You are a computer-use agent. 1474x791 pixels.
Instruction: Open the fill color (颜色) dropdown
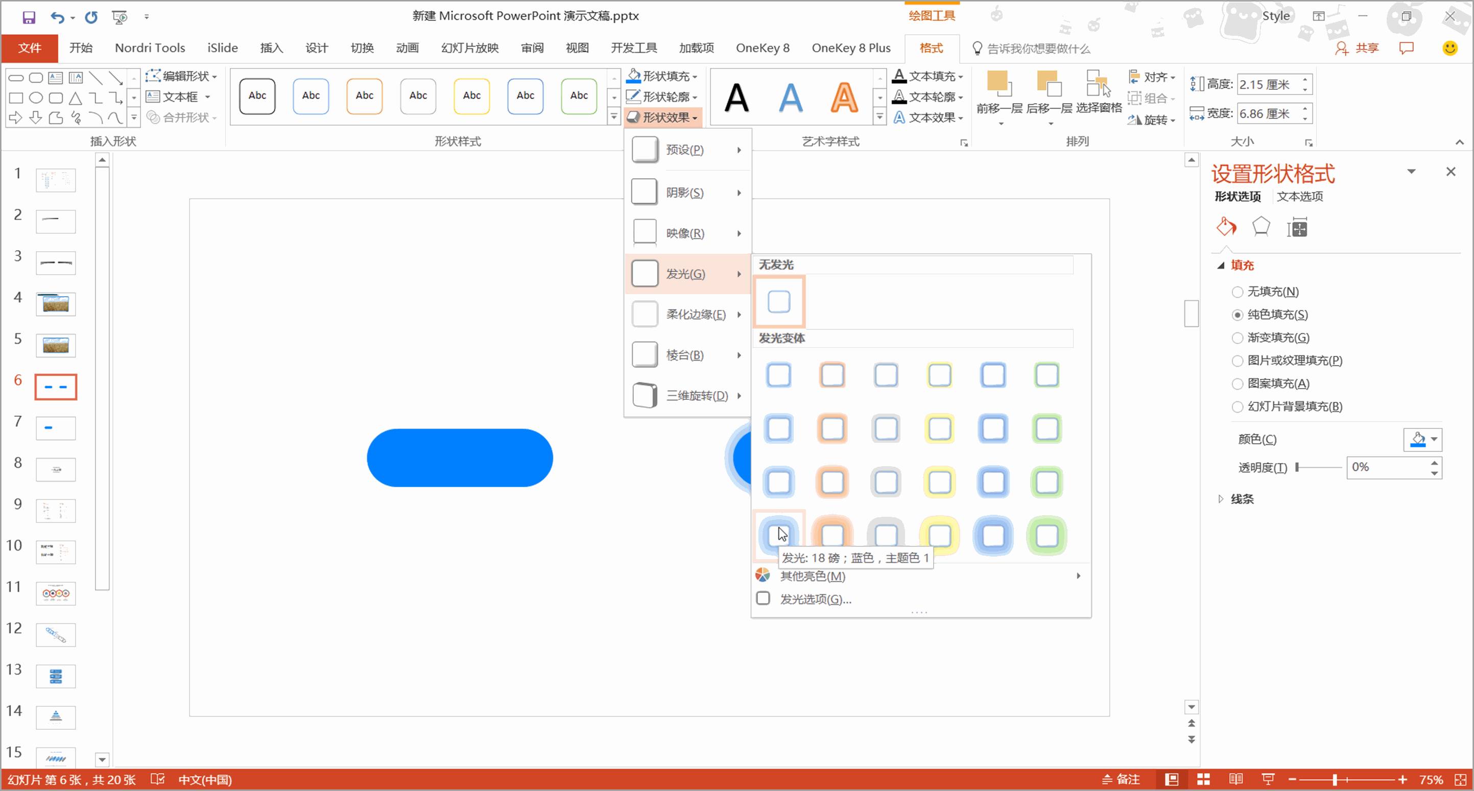point(1433,439)
